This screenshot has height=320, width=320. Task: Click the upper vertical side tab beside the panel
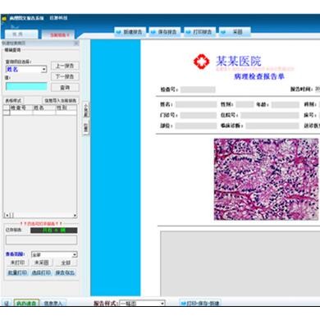pyautogui.click(x=86, y=110)
